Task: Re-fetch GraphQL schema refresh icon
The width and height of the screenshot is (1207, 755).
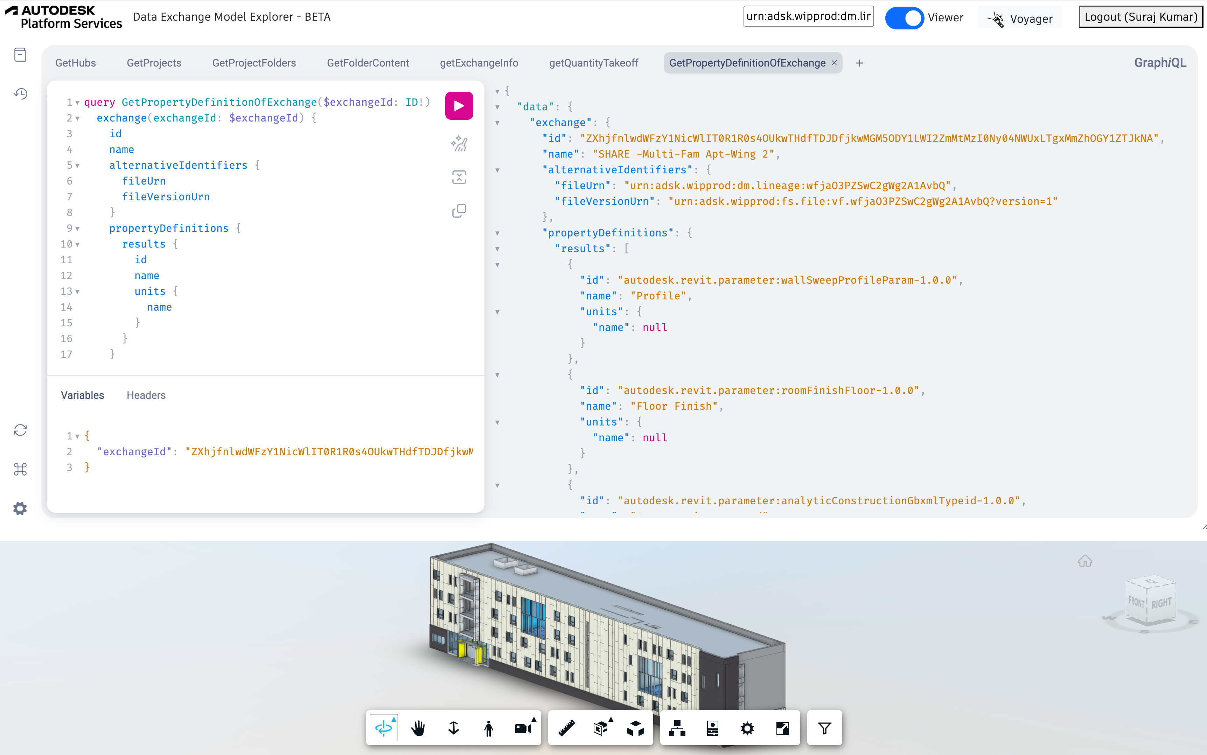Action: click(x=20, y=430)
